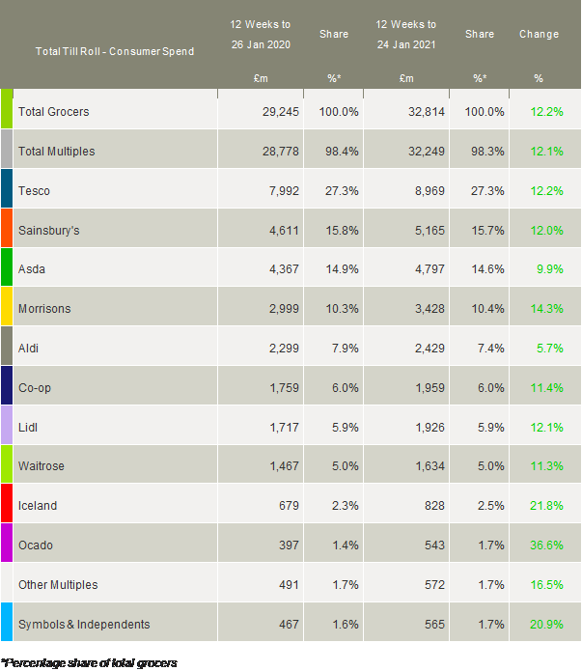
Task: Click the orange Sainsbury's color swatch
Action: click(x=6, y=229)
